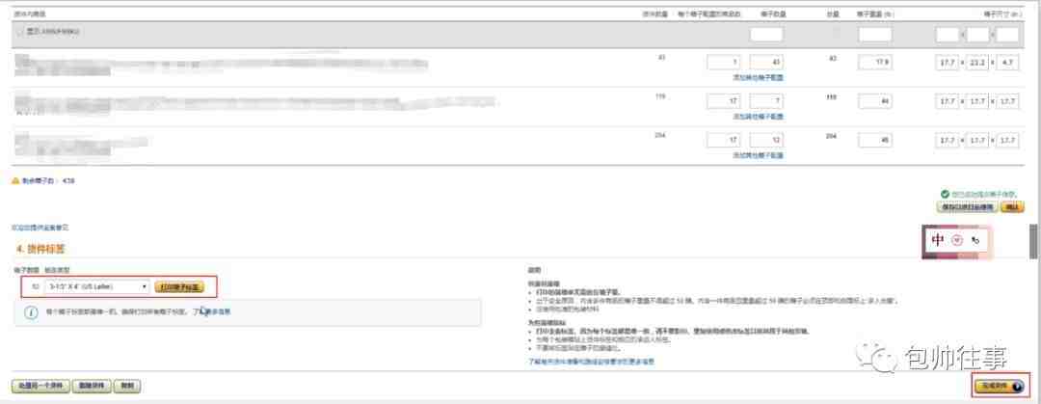Click the yellow print box labels button
This screenshot has height=404, width=1041.
(x=179, y=287)
